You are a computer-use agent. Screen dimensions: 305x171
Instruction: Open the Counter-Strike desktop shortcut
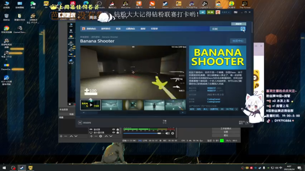(178, 5)
